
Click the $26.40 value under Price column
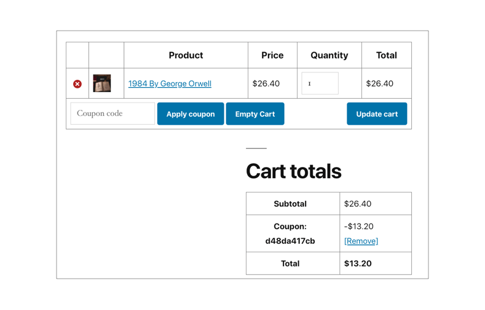266,83
